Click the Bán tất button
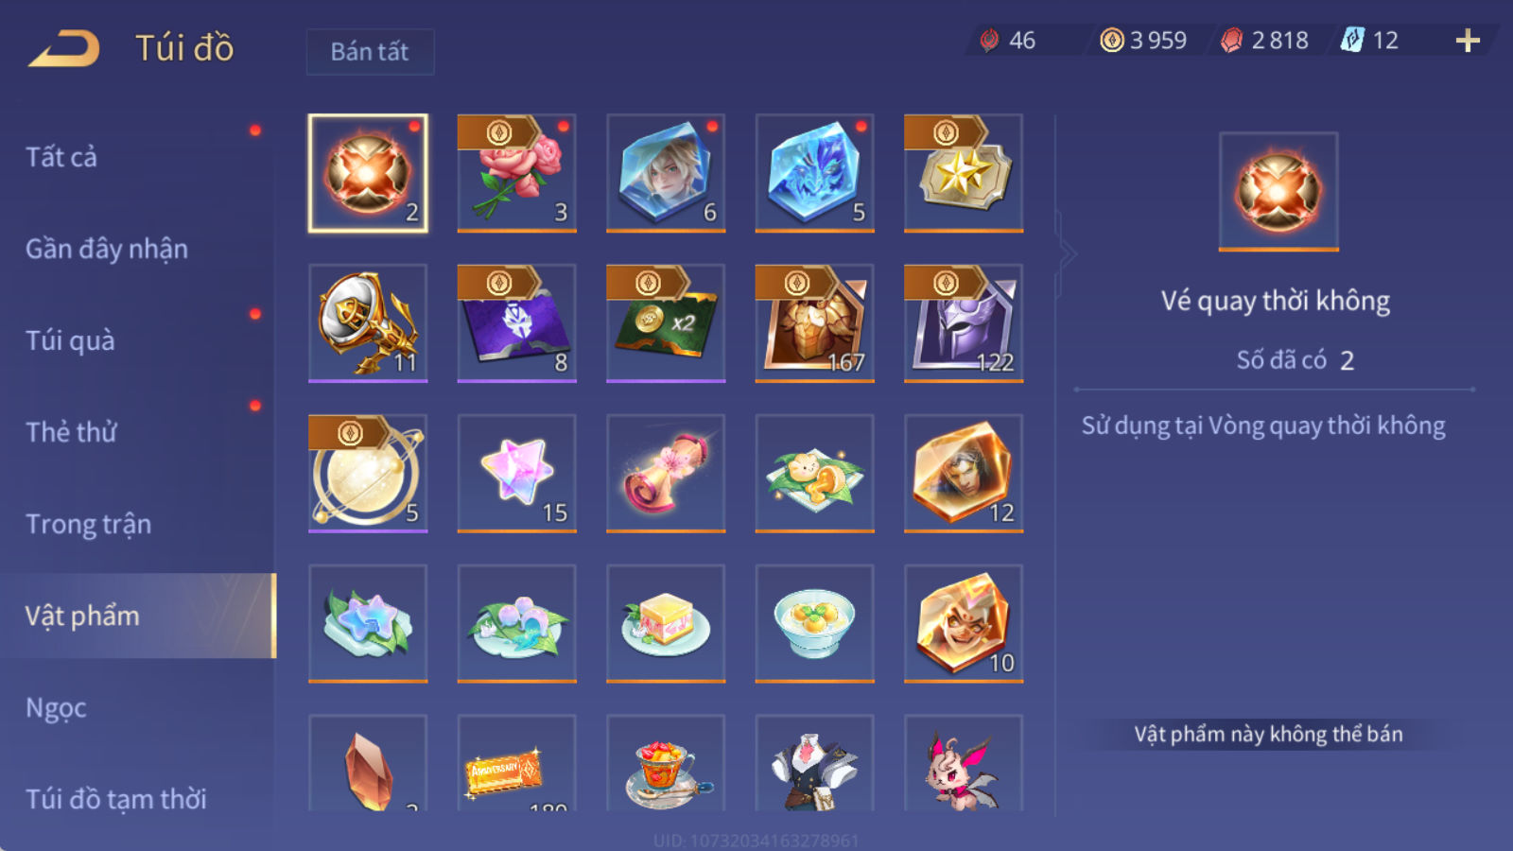This screenshot has width=1513, height=851. point(370,51)
